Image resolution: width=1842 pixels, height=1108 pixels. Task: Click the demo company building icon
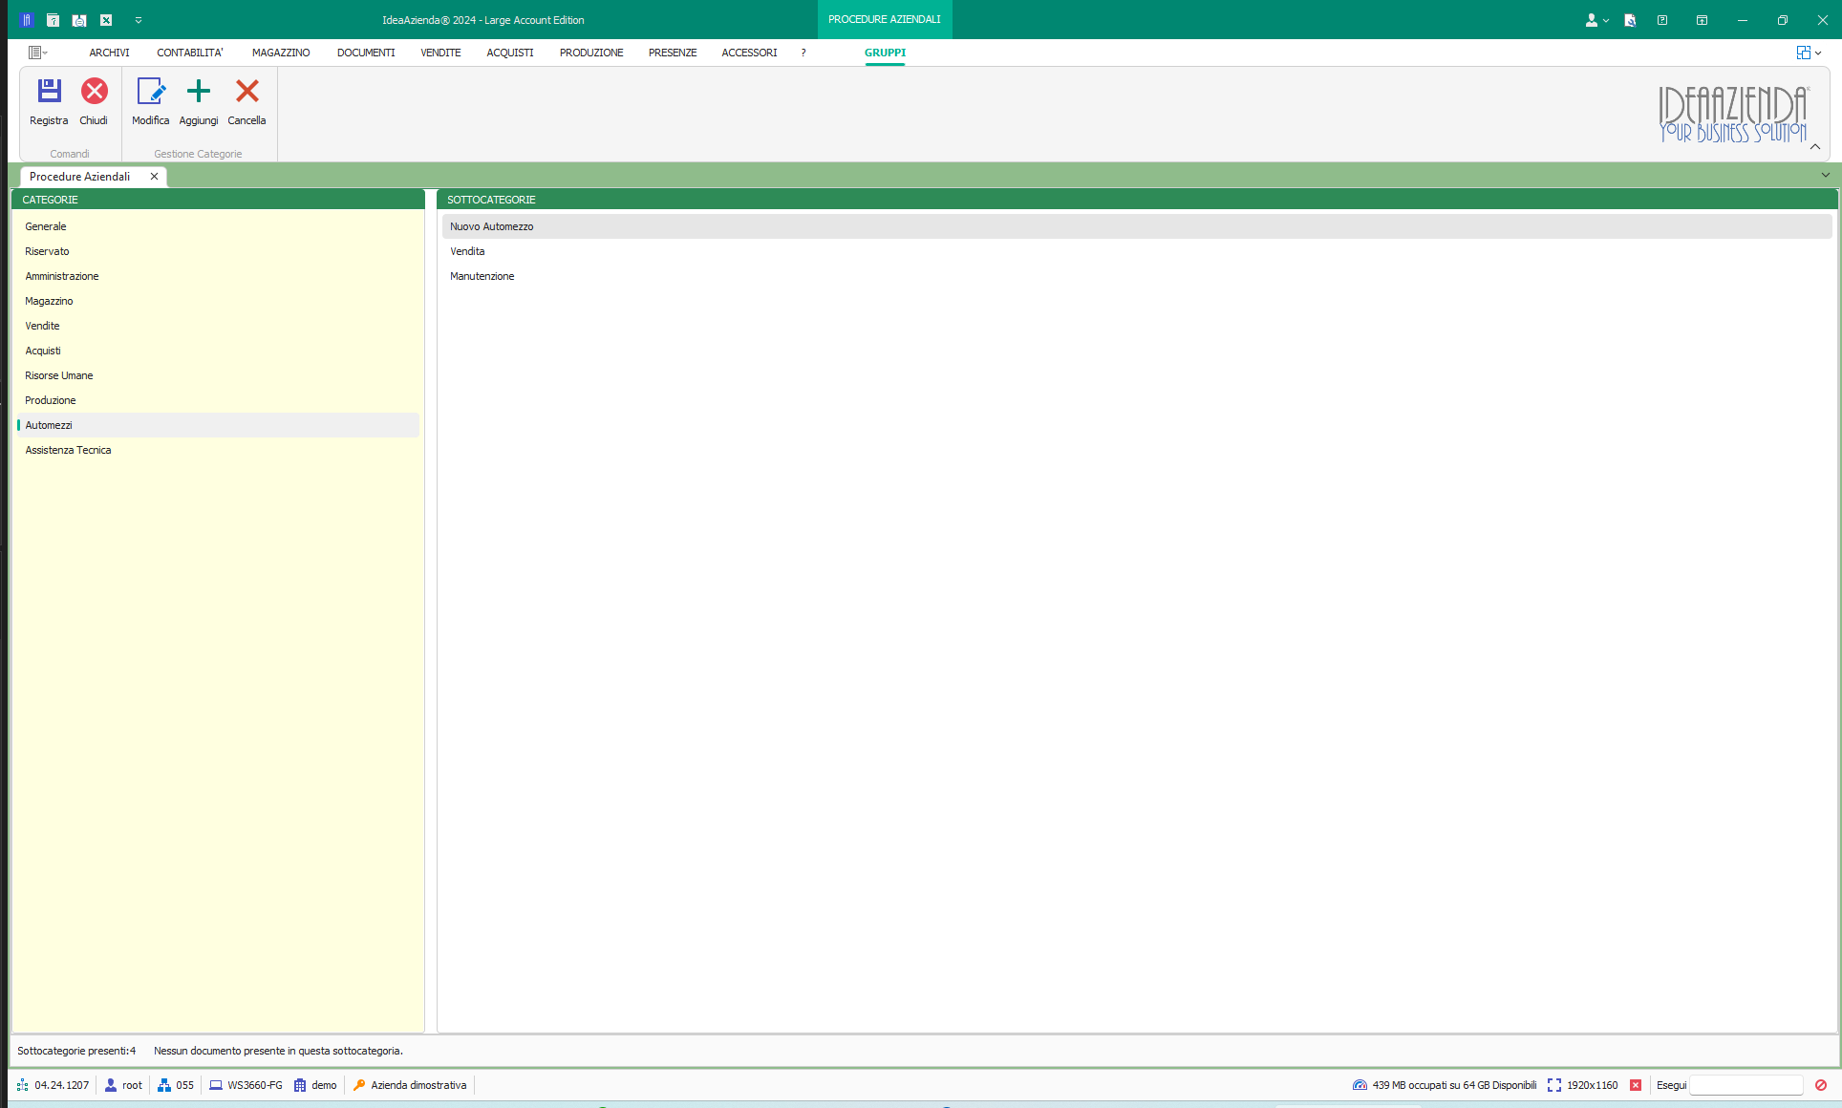300,1085
